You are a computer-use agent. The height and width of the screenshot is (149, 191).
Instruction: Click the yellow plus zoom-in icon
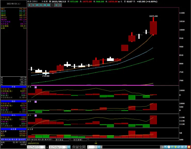[x=176, y=147]
